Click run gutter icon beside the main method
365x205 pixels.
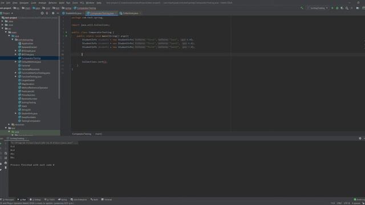point(66,36)
